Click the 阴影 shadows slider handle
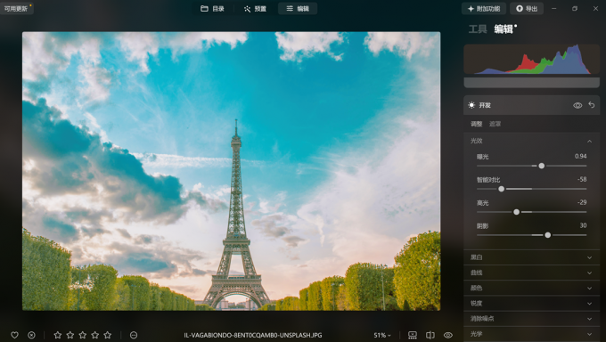The image size is (606, 342). 548,235
